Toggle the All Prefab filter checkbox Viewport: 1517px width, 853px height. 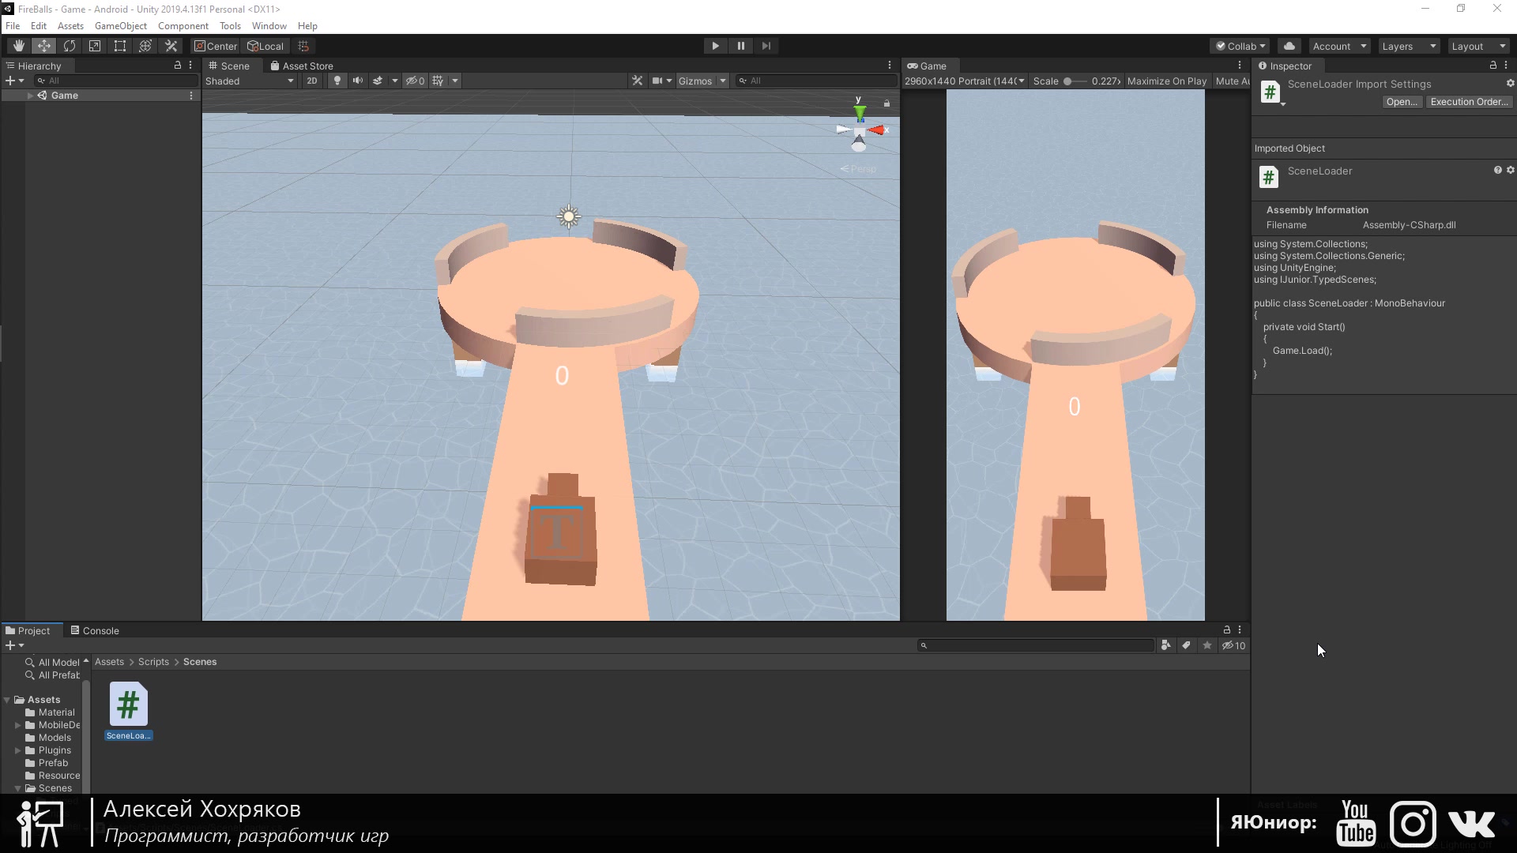pyautogui.click(x=58, y=675)
